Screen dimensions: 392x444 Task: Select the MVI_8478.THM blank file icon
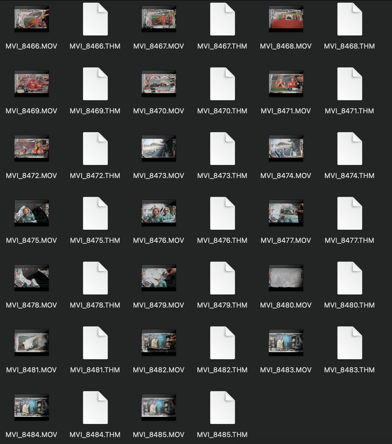[95, 278]
